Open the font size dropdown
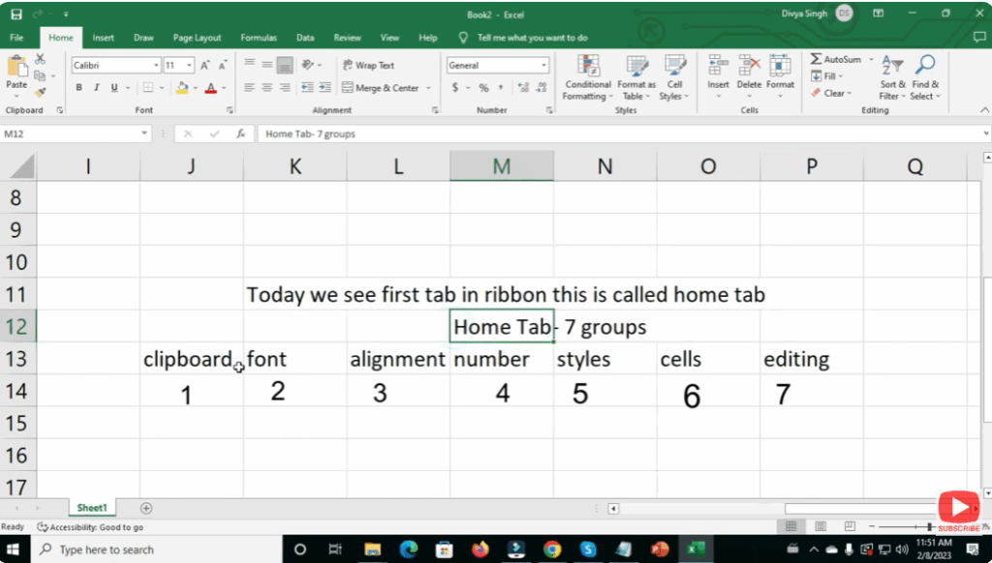The width and height of the screenshot is (992, 563). [188, 65]
